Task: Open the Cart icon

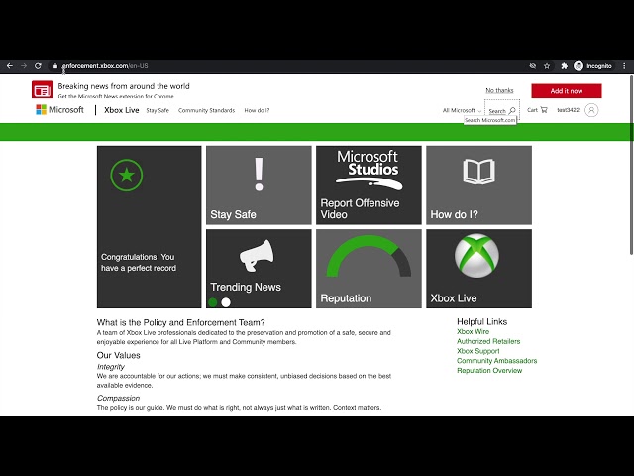Action: coord(537,110)
